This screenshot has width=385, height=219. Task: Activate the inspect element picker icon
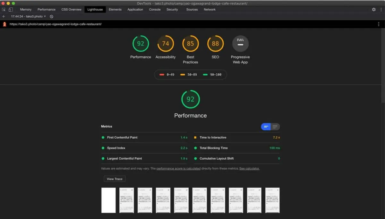4,10
